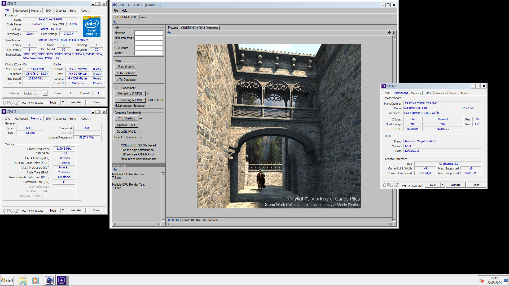
Task: Open About tab in top CPU-Z window
Action: (85, 11)
